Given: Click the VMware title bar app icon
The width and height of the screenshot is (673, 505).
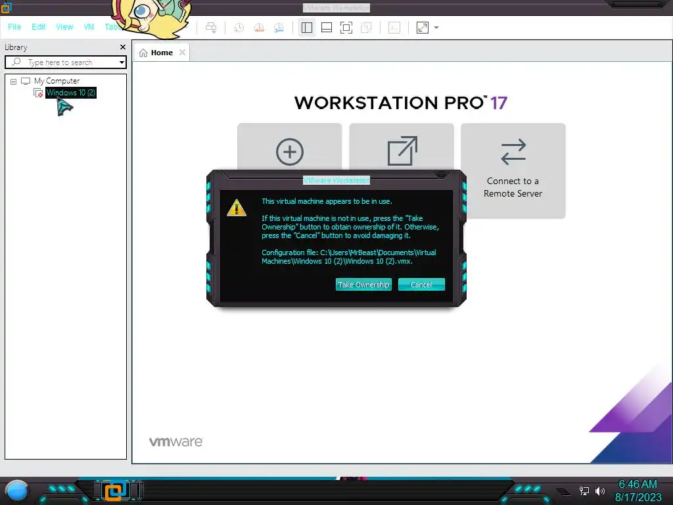Looking at the screenshot, I should point(6,7).
